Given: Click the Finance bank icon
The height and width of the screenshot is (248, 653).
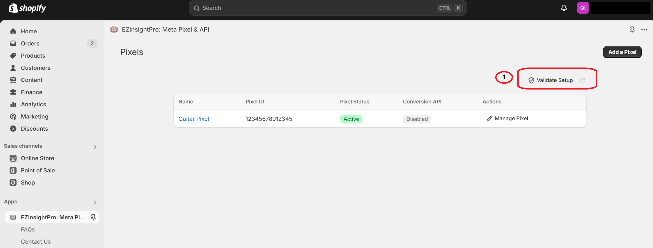Looking at the screenshot, I should point(13,92).
